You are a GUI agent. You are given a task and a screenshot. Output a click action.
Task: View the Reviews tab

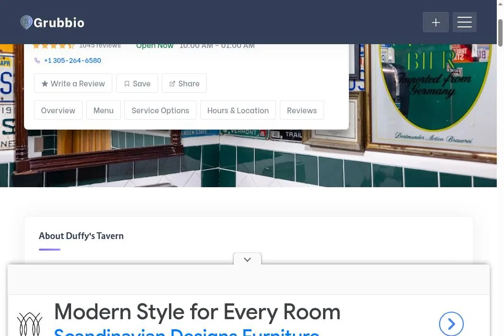pyautogui.click(x=302, y=110)
